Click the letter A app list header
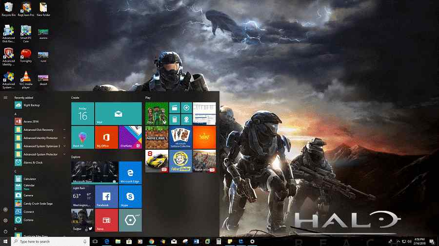Image resolution: width=439 pixels, height=246 pixels. [16, 114]
